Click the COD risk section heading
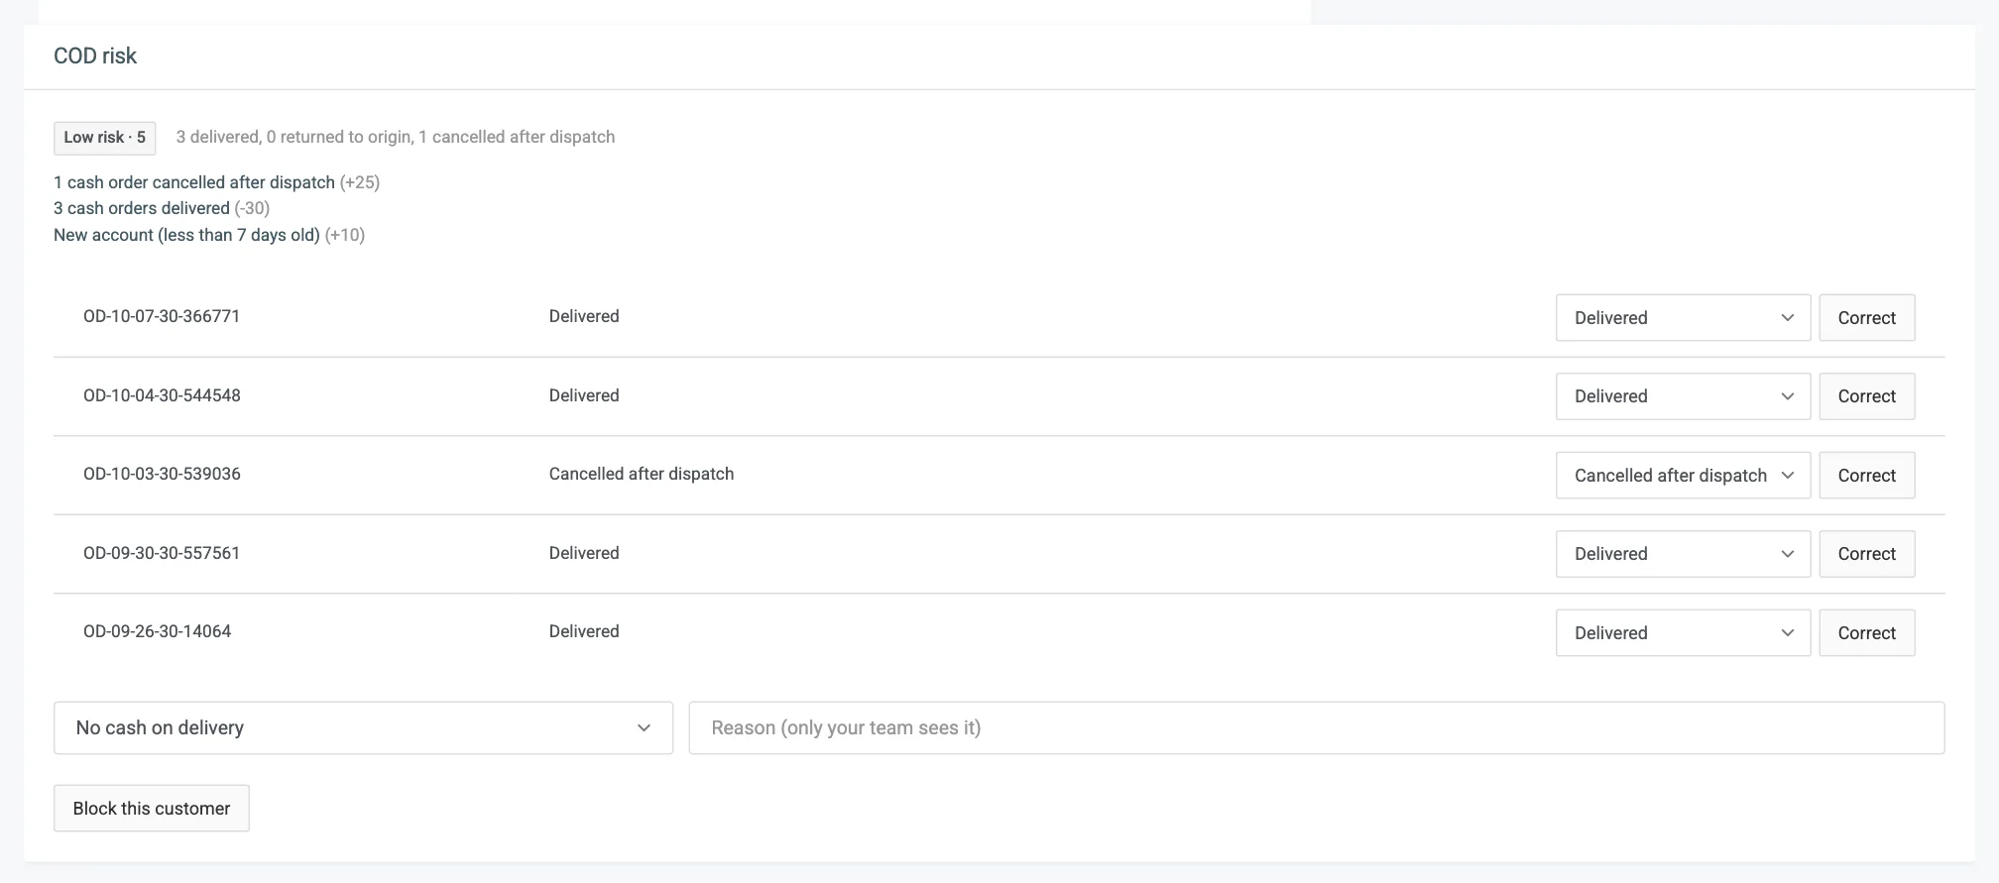The width and height of the screenshot is (1999, 883). tap(95, 55)
